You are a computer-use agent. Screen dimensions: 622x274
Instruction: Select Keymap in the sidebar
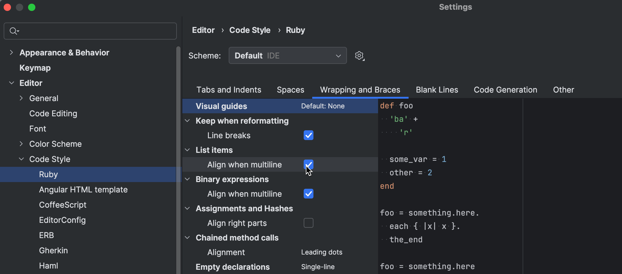[x=35, y=68]
